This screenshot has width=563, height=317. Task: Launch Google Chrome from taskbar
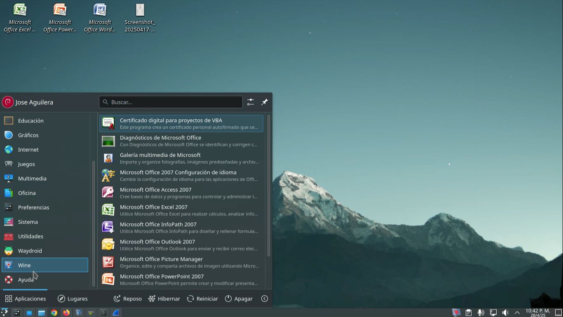[x=54, y=312]
